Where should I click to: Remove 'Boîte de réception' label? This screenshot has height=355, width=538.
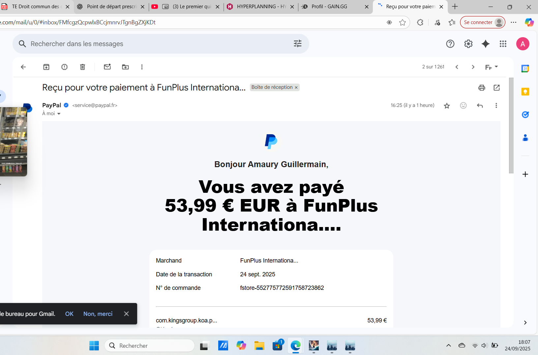pyautogui.click(x=296, y=88)
